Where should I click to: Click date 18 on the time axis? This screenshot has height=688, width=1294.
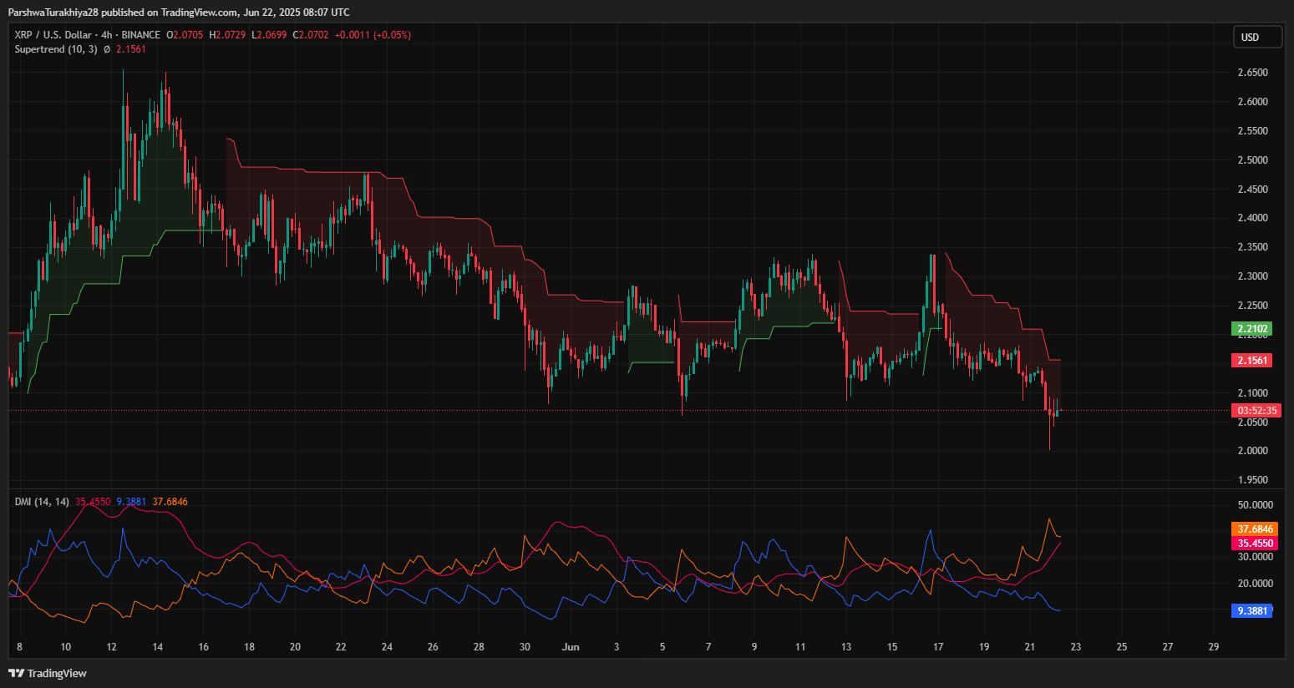pos(249,647)
